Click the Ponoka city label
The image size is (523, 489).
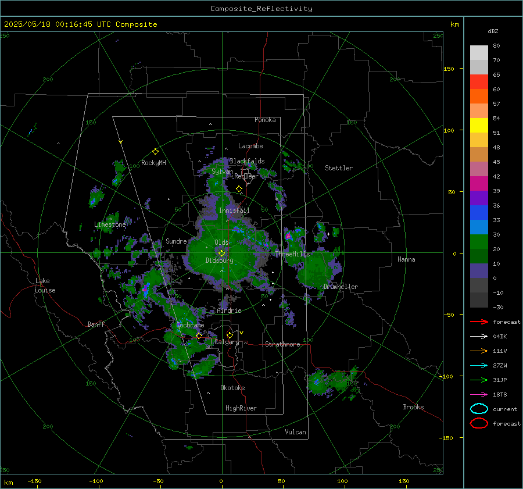click(x=265, y=120)
